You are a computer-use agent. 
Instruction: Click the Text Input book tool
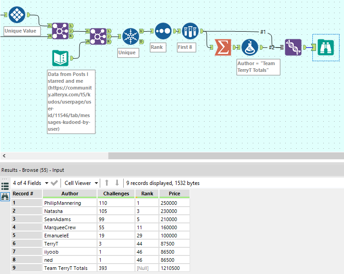[x=60, y=58]
